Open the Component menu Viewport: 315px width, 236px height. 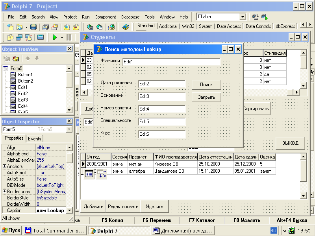(105, 17)
